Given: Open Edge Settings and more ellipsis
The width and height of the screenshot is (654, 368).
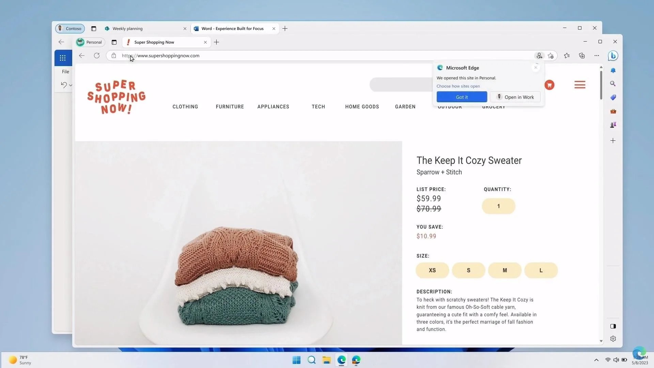Looking at the screenshot, I should coord(596,56).
